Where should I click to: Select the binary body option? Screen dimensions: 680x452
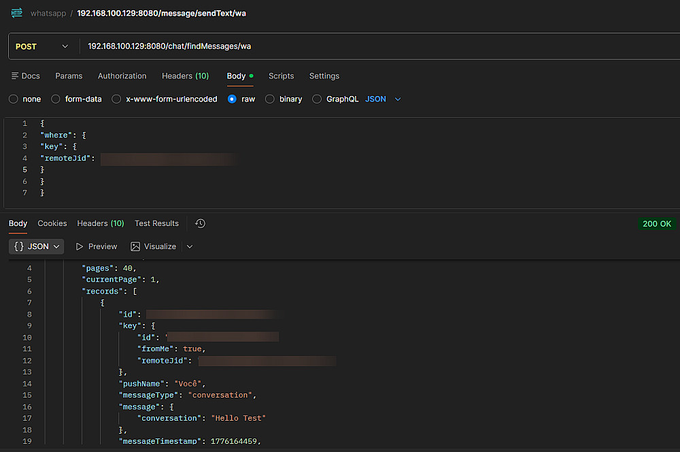pyautogui.click(x=270, y=99)
